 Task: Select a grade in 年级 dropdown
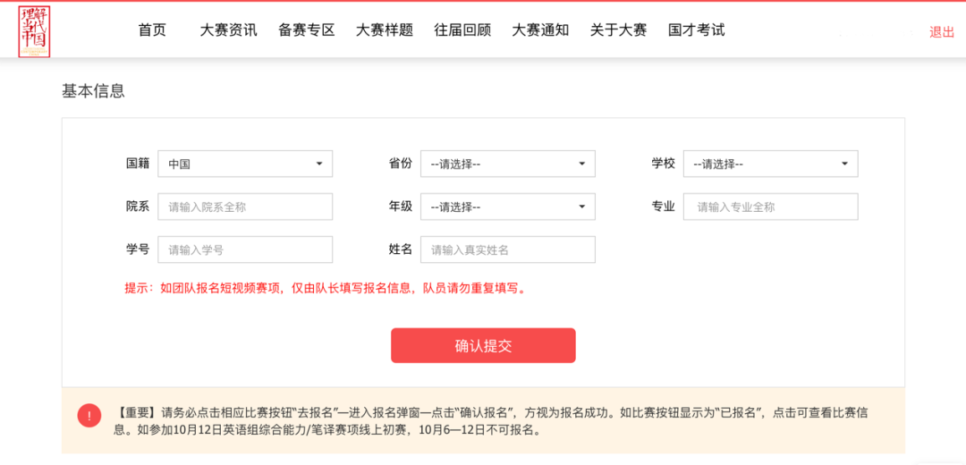coord(507,207)
